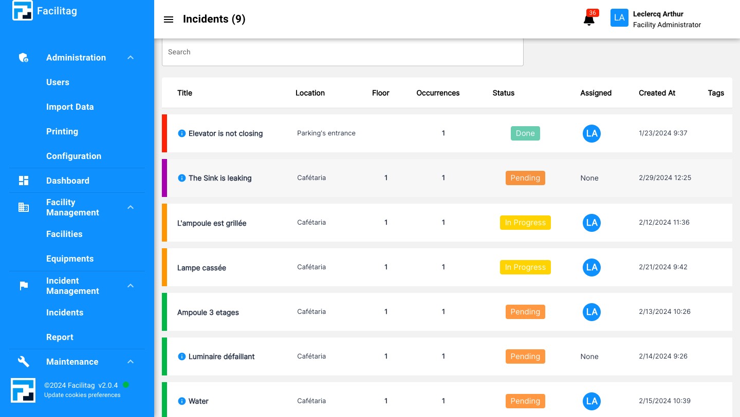Open the Users menu item
This screenshot has height=417, width=740.
(x=58, y=82)
